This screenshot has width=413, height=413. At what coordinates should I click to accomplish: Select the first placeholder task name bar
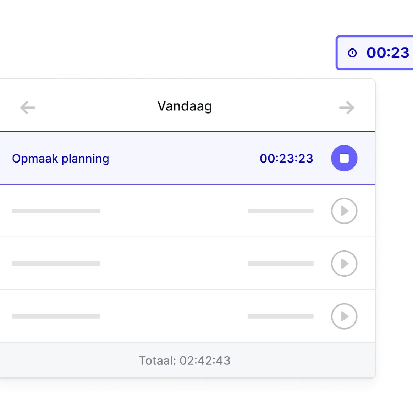pyautogui.click(x=56, y=211)
